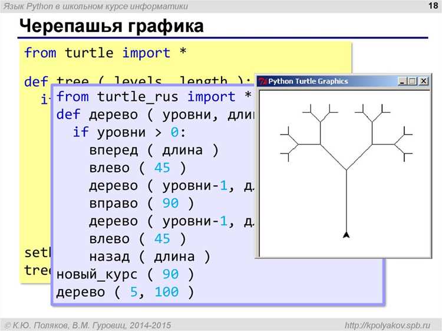Image resolution: width=442 pixels, height=331 pixels.
Task: Click slide number 18
Action: click(x=433, y=6)
